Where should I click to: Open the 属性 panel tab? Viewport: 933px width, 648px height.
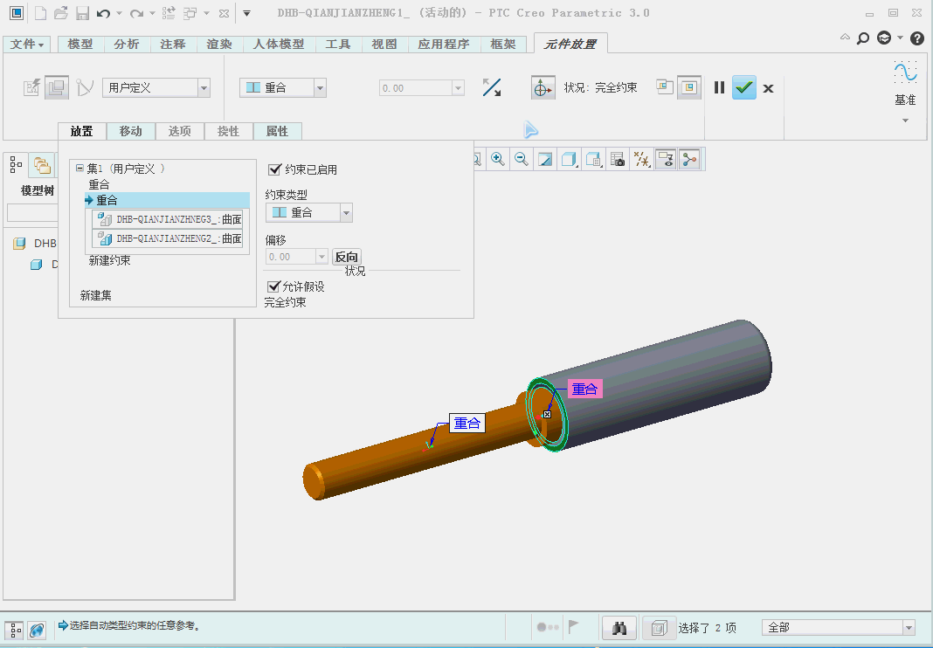[277, 131]
